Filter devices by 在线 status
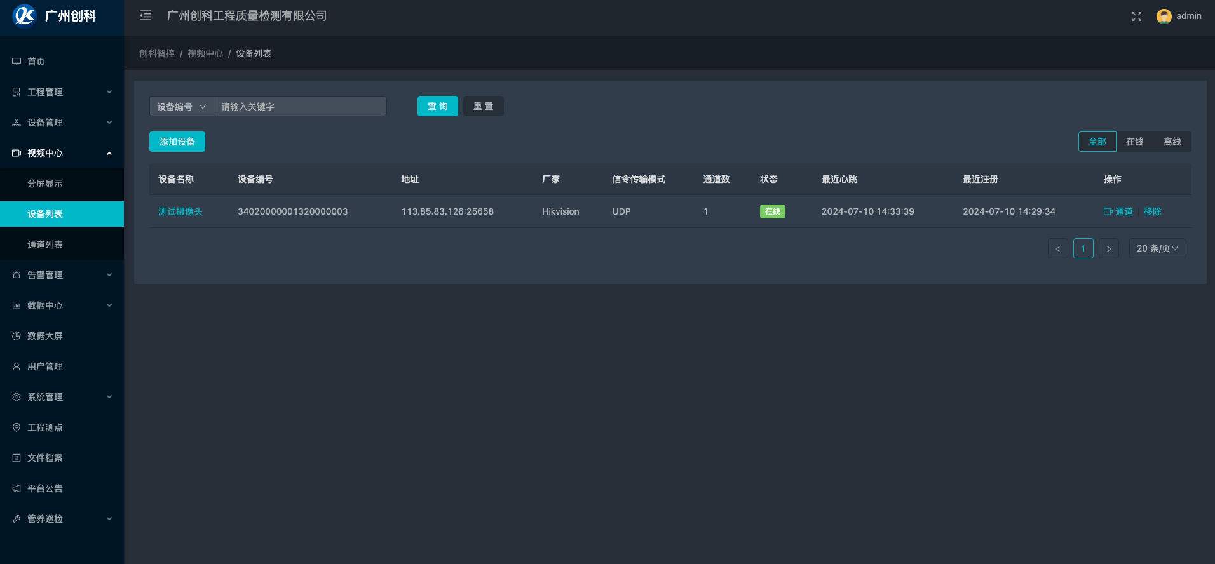 (x=1134, y=142)
